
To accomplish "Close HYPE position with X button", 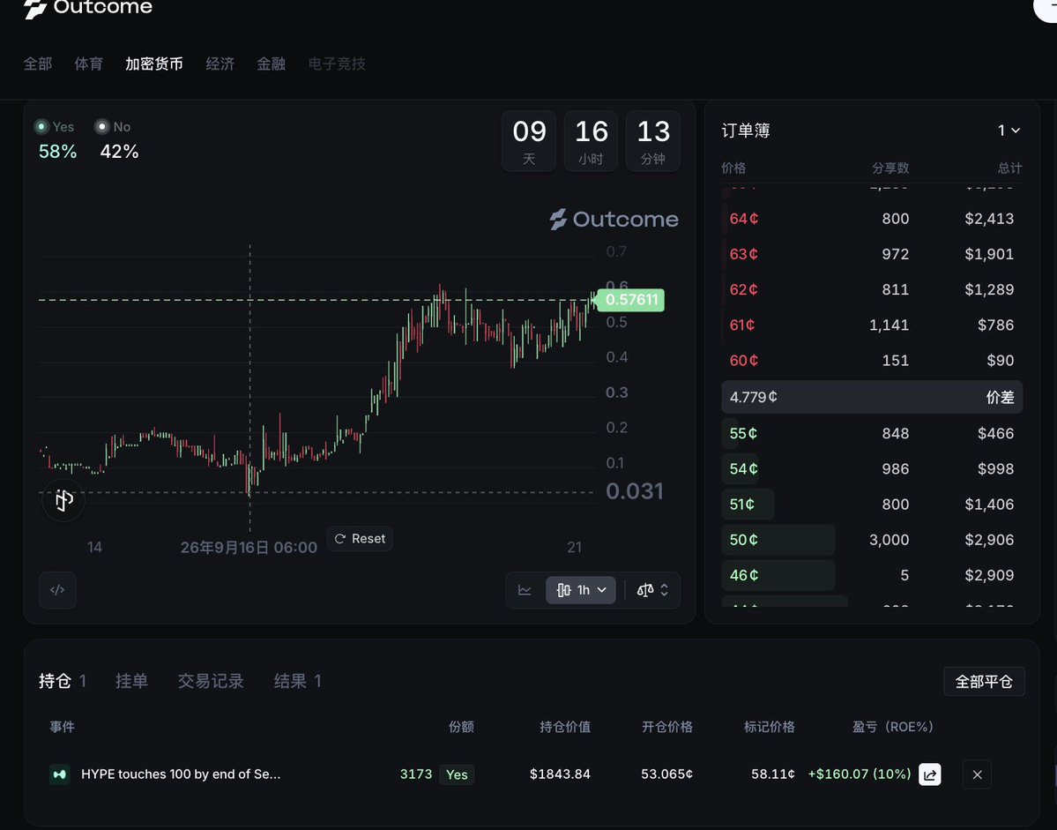I will [x=977, y=774].
